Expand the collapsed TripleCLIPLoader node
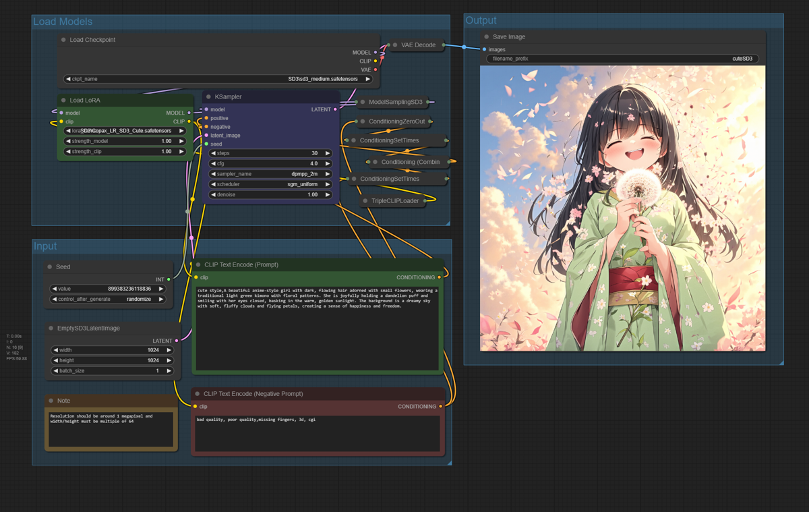 coord(365,200)
